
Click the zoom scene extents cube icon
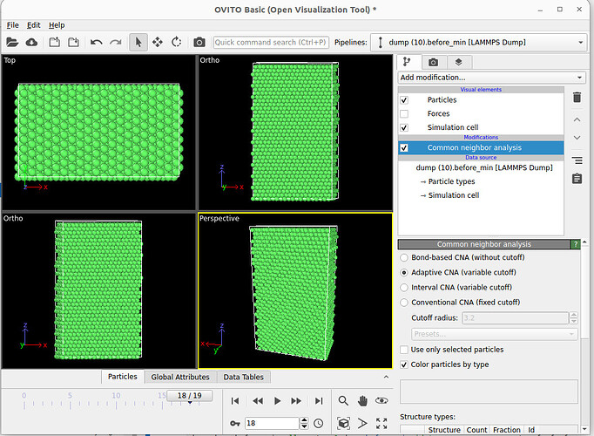343,423
